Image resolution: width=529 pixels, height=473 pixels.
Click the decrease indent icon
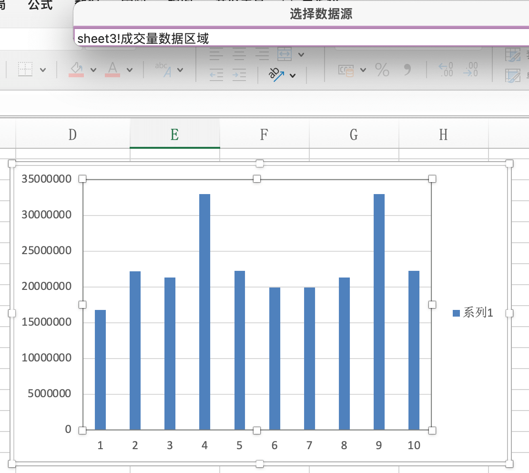[x=216, y=75]
